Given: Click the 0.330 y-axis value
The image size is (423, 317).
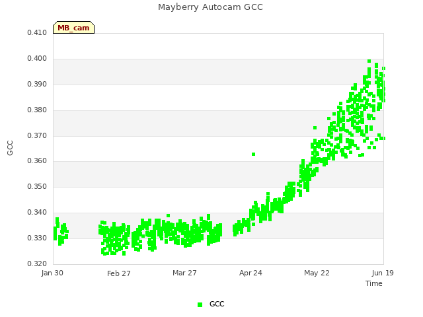Looking at the screenshot, I should (37, 238).
